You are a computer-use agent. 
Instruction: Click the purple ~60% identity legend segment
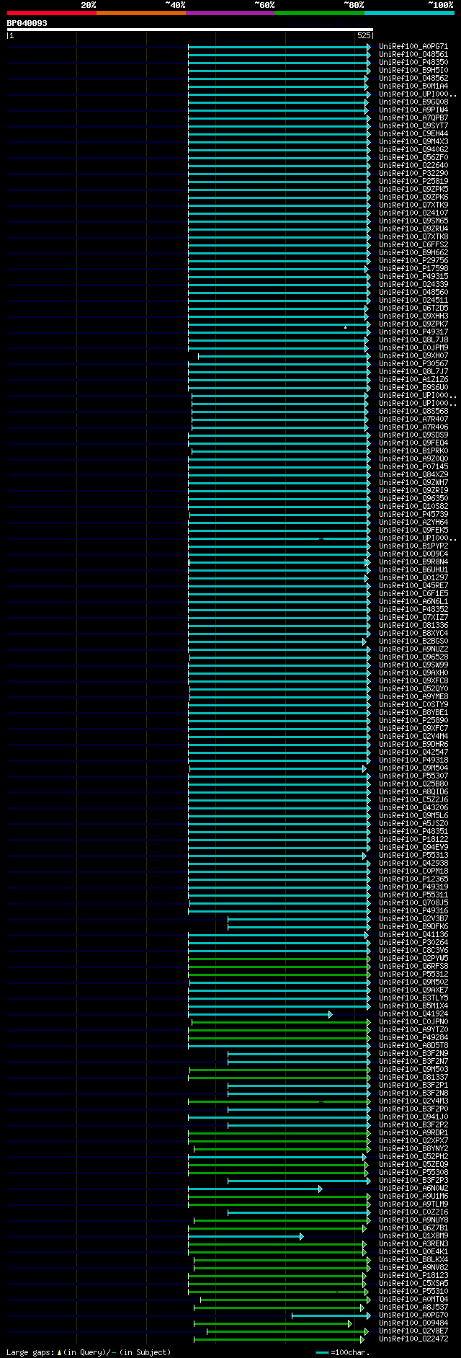click(230, 13)
